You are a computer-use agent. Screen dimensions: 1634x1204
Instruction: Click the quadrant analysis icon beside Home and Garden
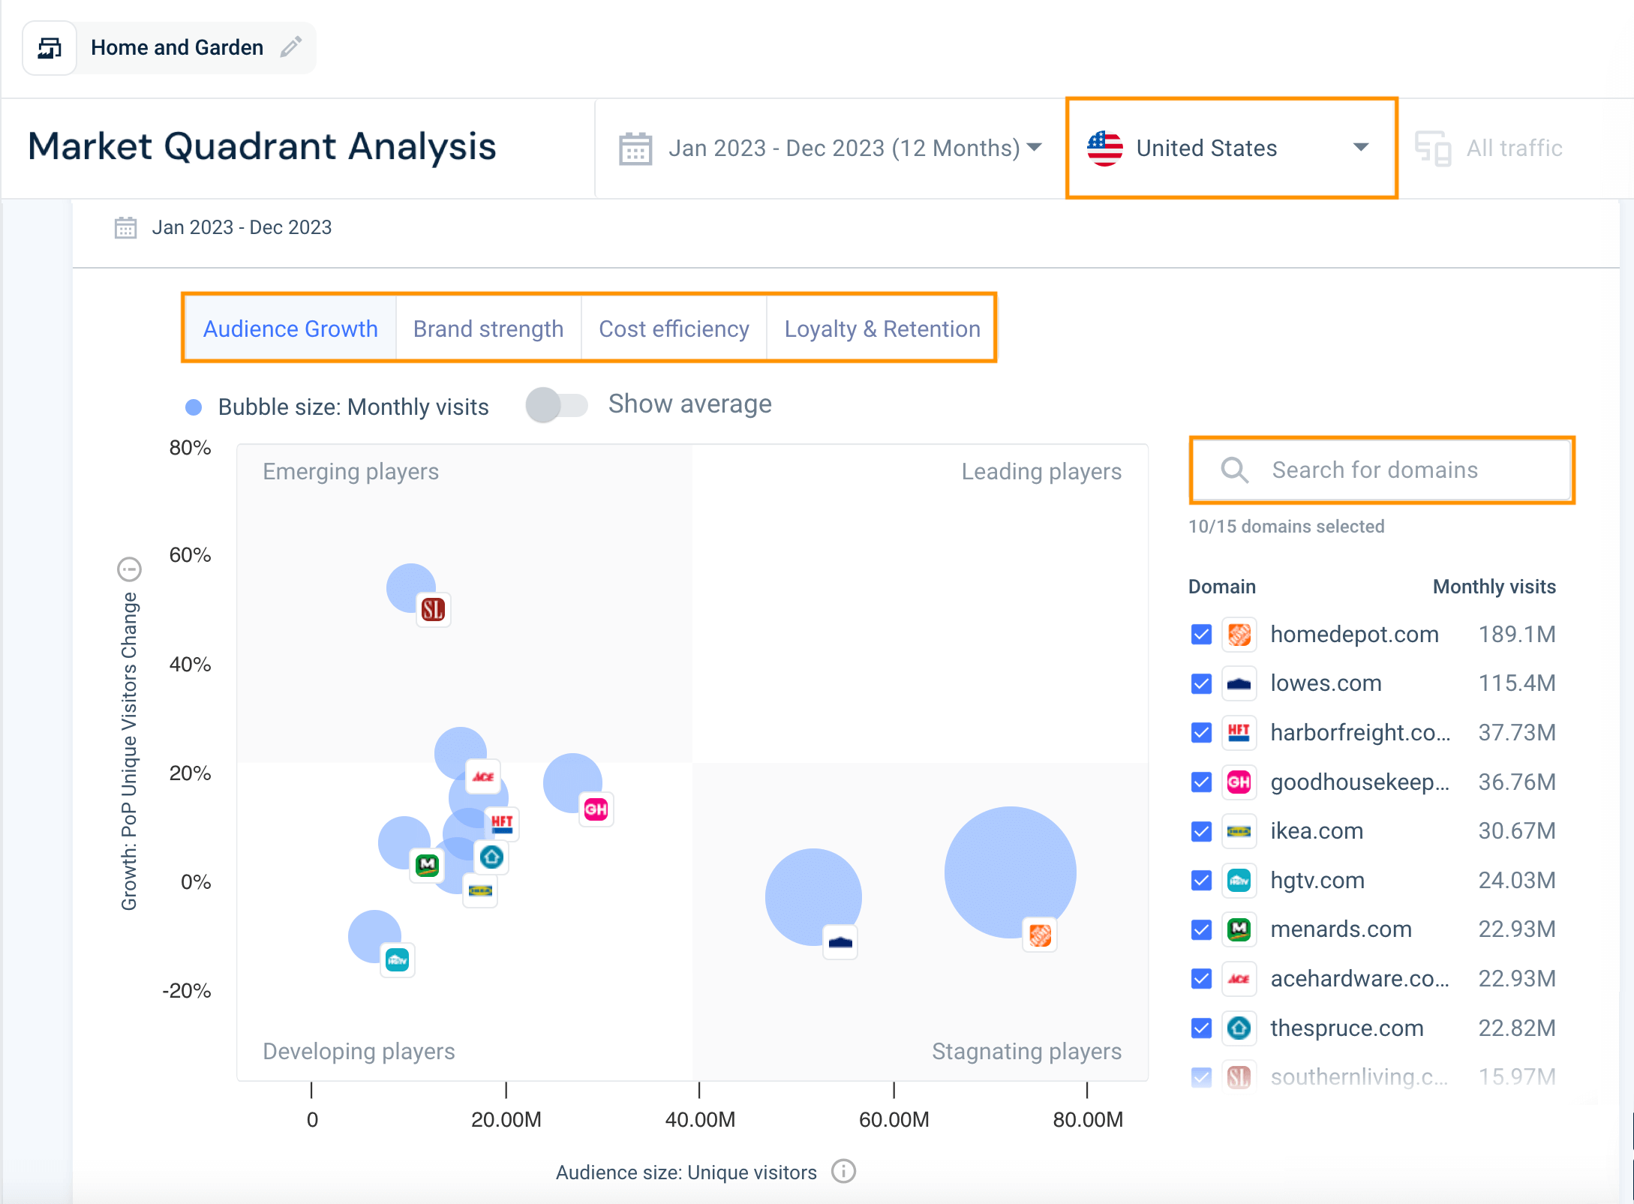tap(49, 47)
